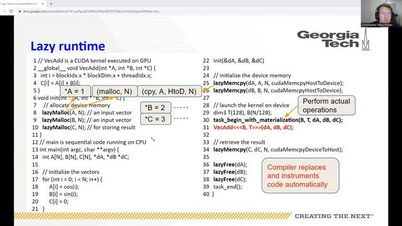Click line 33 retrieve the result comment

(x=239, y=143)
